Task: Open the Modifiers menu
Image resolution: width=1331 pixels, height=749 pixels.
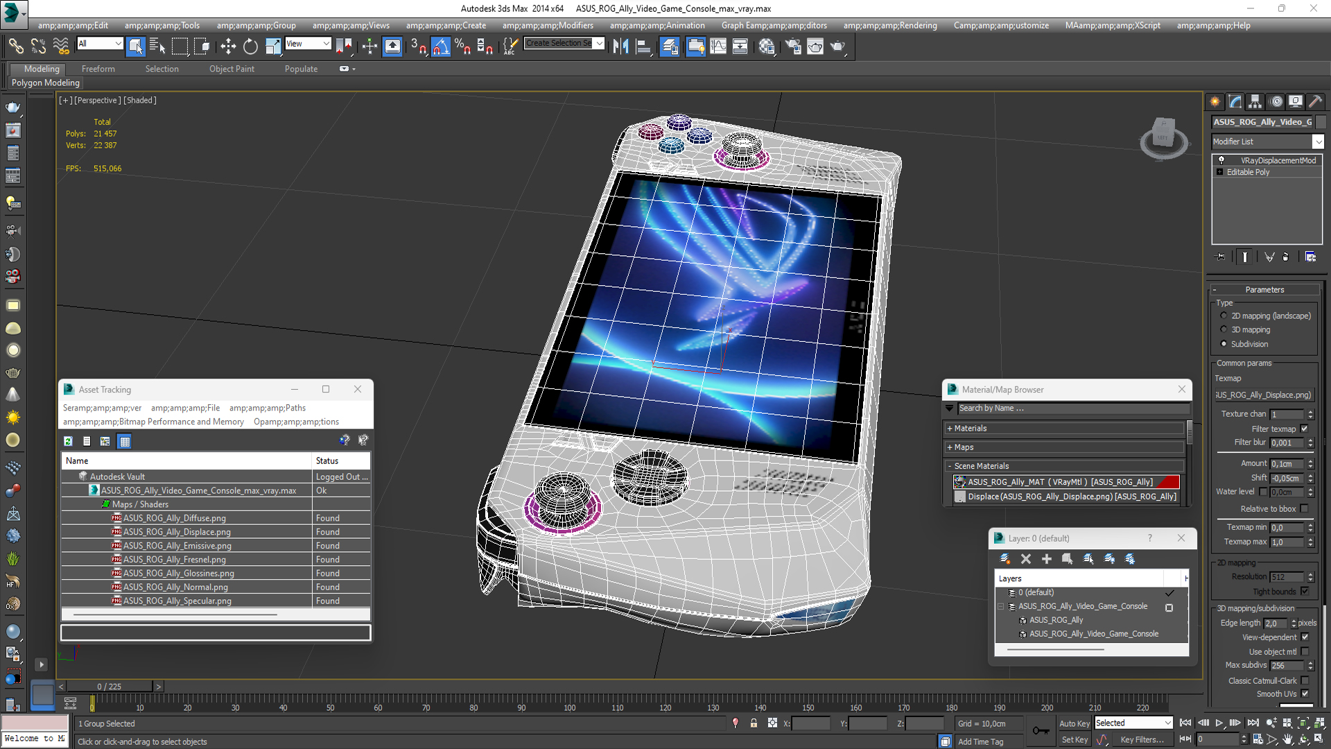Action: coord(548,26)
